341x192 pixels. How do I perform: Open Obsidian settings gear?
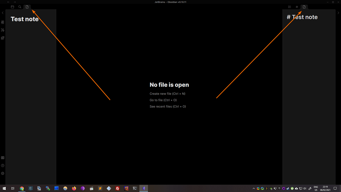point(3,173)
